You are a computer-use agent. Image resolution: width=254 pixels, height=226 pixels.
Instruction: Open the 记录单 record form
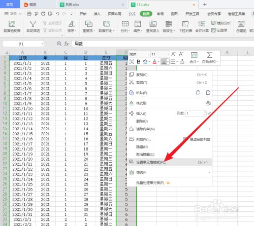coord(219,30)
